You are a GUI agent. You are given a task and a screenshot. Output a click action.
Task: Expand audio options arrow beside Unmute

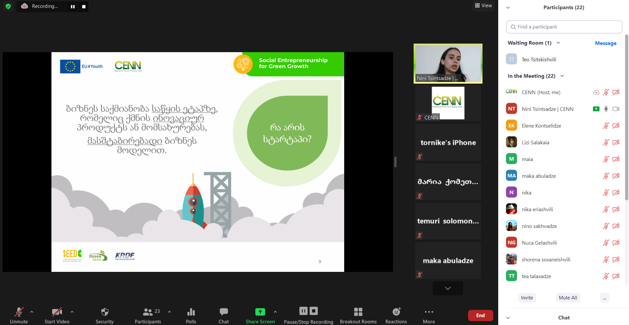point(32,312)
